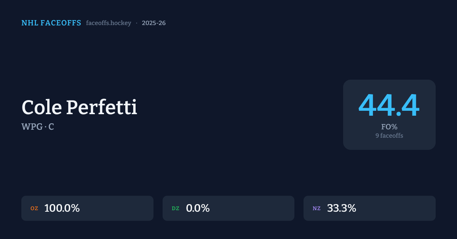Viewport: 457px width, 239px height.
Task: Click the 9 faceoffs count text
Action: click(389, 135)
